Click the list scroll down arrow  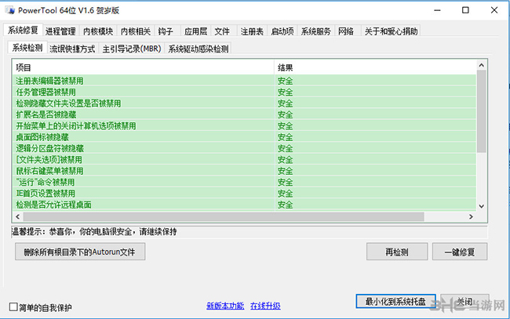point(482,206)
